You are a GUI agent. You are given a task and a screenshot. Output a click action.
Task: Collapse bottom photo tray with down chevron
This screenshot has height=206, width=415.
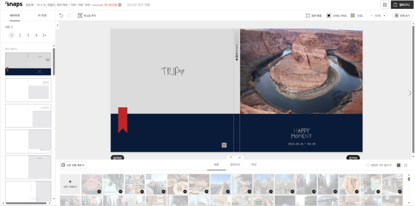click(240, 157)
